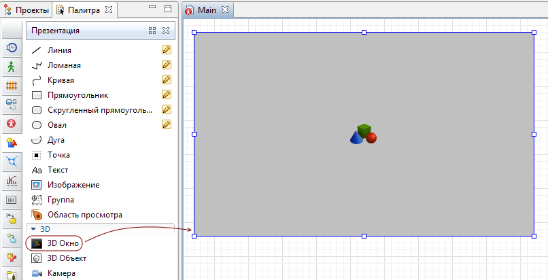
Task: Choose the Камера element
Action: point(61,273)
